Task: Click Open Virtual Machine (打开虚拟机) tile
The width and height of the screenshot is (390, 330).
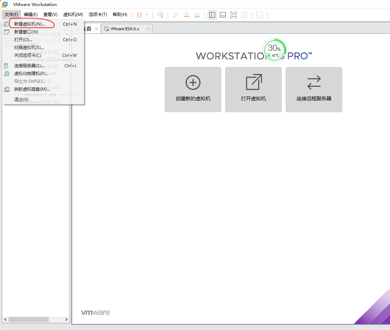Action: click(x=253, y=90)
